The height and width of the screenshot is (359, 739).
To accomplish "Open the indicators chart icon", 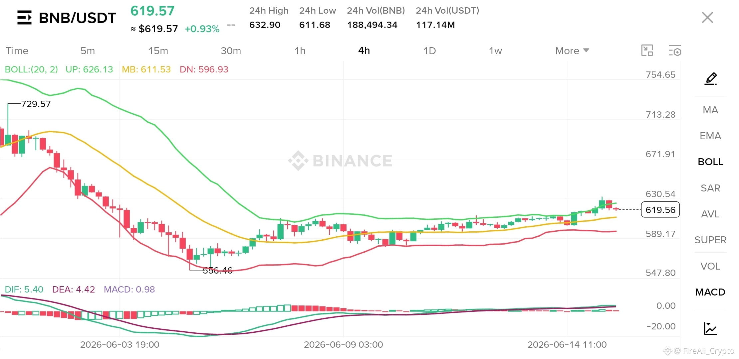I will point(710,328).
